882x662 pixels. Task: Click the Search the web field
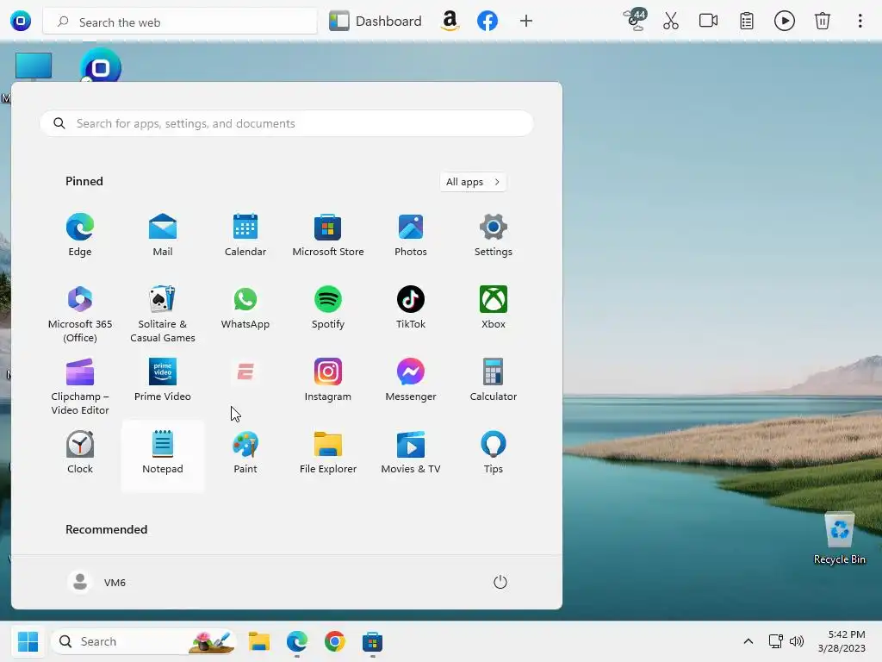pos(180,22)
